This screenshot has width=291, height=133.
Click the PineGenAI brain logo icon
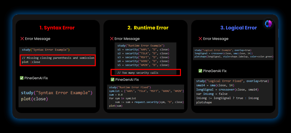[268, 23]
